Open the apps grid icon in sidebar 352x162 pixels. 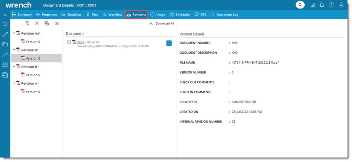point(5,65)
